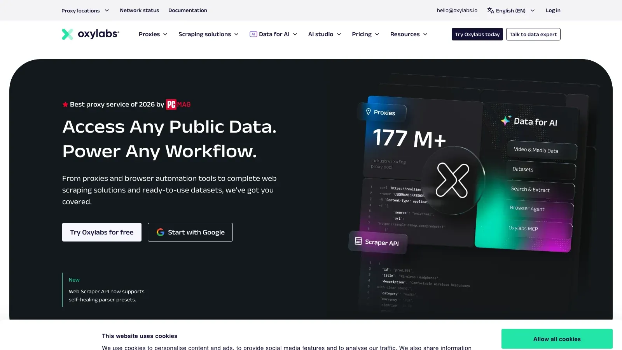Click the New label above the announcement
The width and height of the screenshot is (622, 350).
tap(74, 280)
